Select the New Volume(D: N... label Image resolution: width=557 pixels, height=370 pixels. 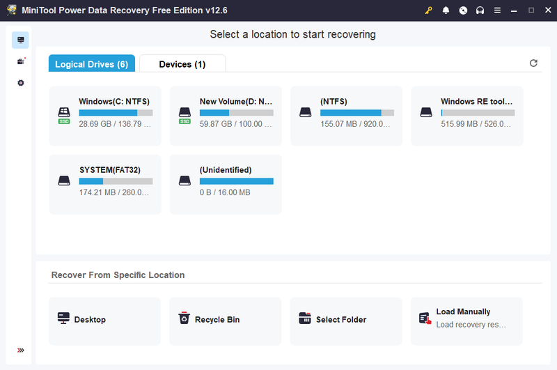[x=236, y=101]
